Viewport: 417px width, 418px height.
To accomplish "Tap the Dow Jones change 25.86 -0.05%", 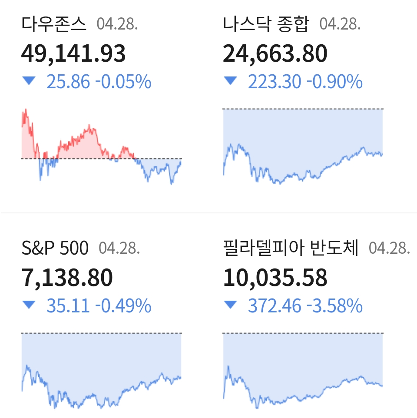I will [x=99, y=82].
